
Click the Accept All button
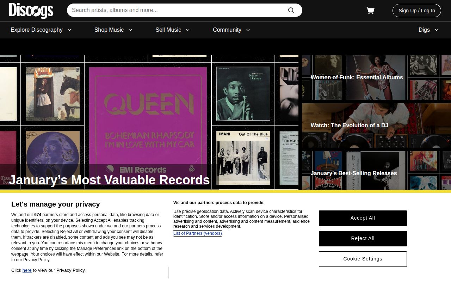(363, 218)
